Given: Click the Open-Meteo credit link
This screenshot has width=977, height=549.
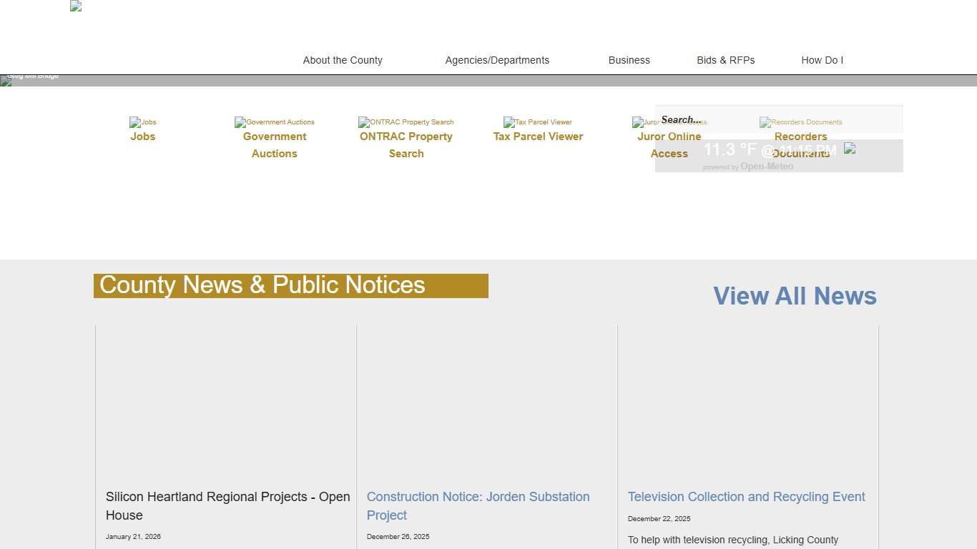Looking at the screenshot, I should coord(766,167).
